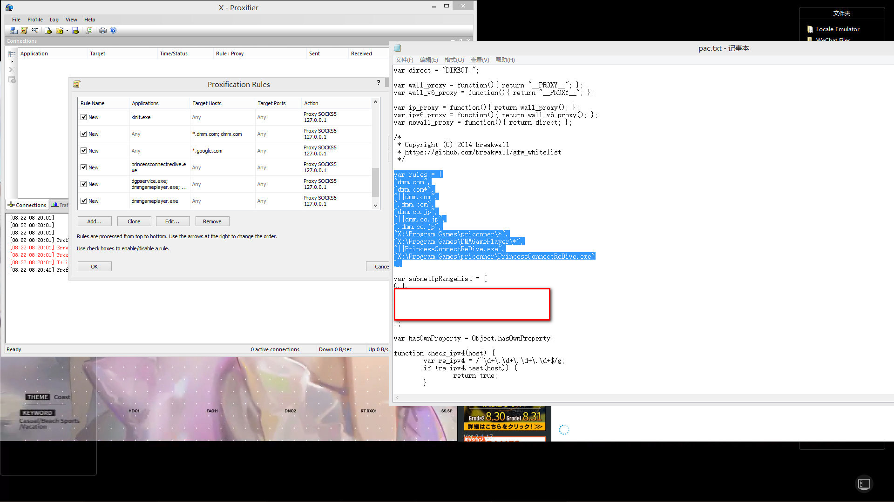Click the rules list scroll-down arrow
The width and height of the screenshot is (894, 502).
click(x=375, y=205)
